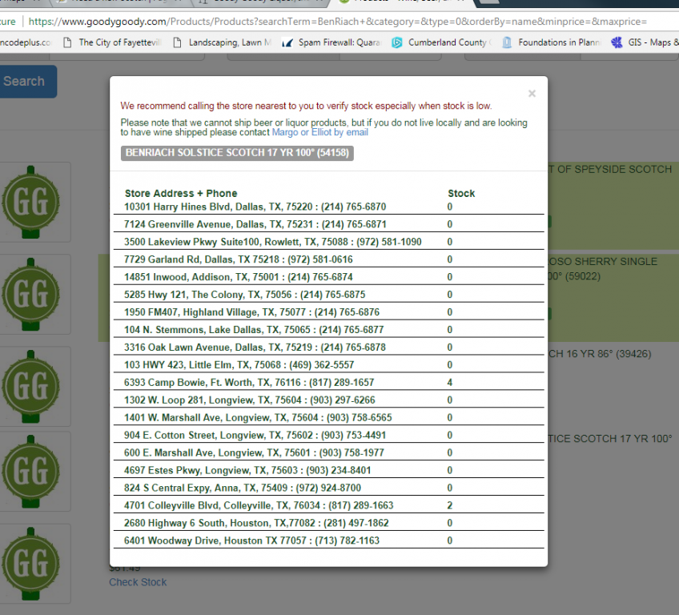The image size is (679, 615).
Task: Close the store stock popup
Action: point(532,94)
